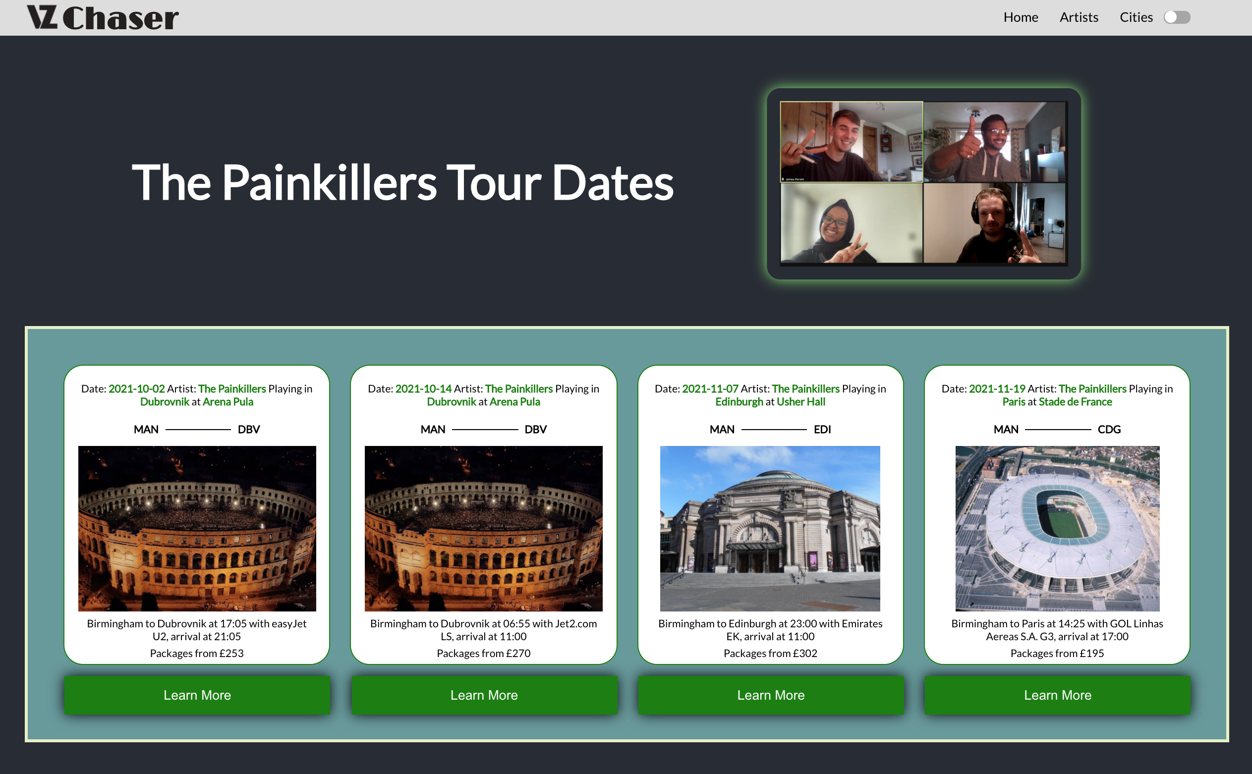Click 'Packages from £253' text

[197, 653]
